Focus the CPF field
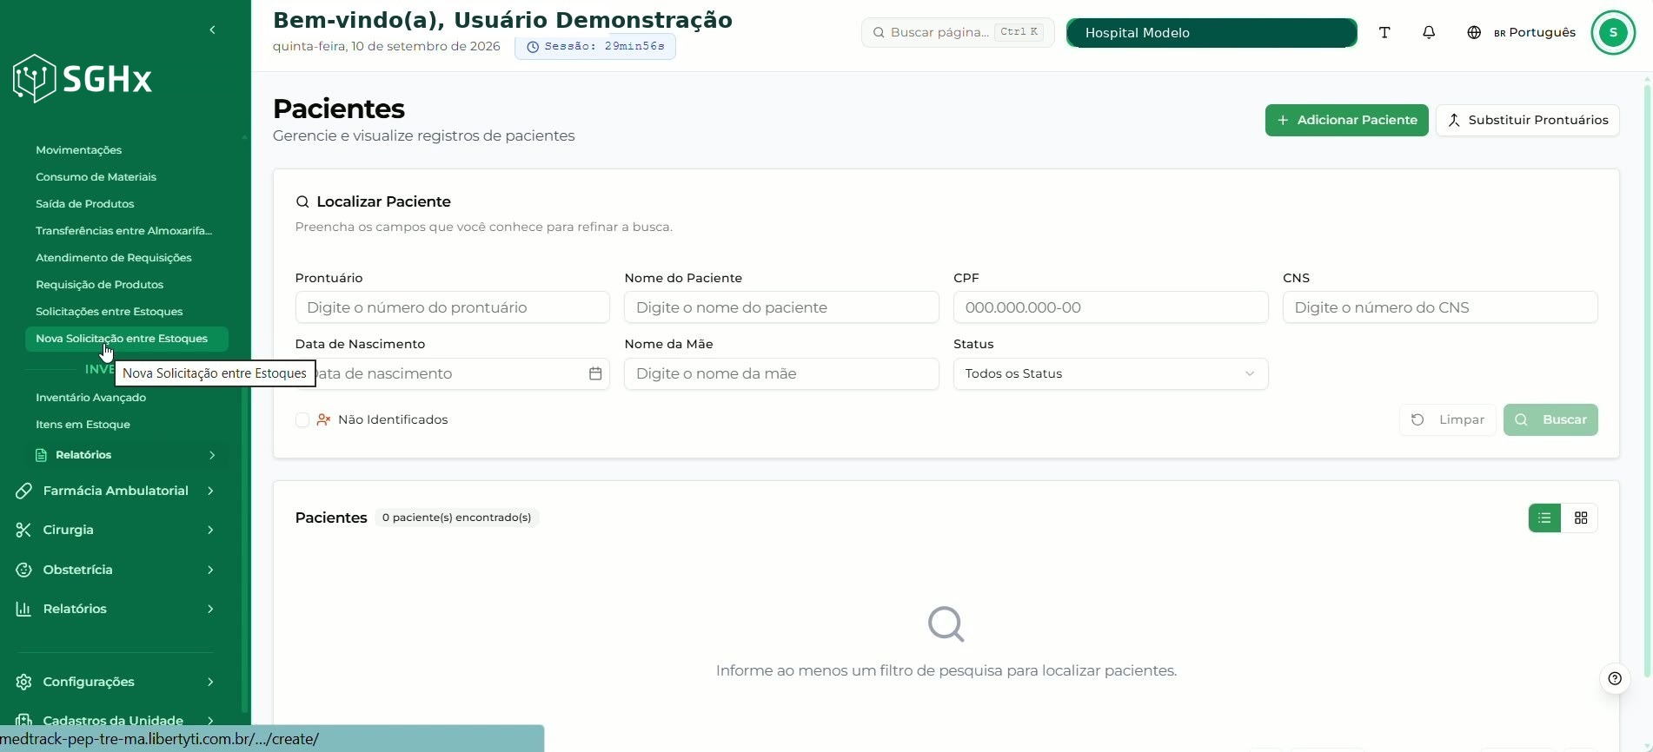The height and width of the screenshot is (752, 1653). click(x=1111, y=307)
